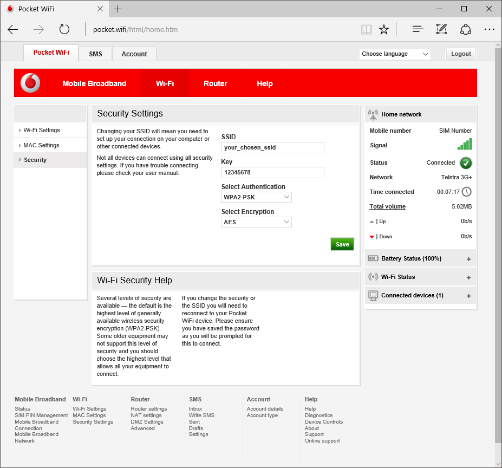Switch to the SMS tab
502x468 pixels.
click(95, 54)
